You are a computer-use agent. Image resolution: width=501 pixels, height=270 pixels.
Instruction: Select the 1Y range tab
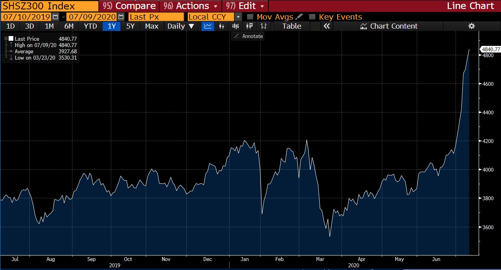(x=112, y=26)
